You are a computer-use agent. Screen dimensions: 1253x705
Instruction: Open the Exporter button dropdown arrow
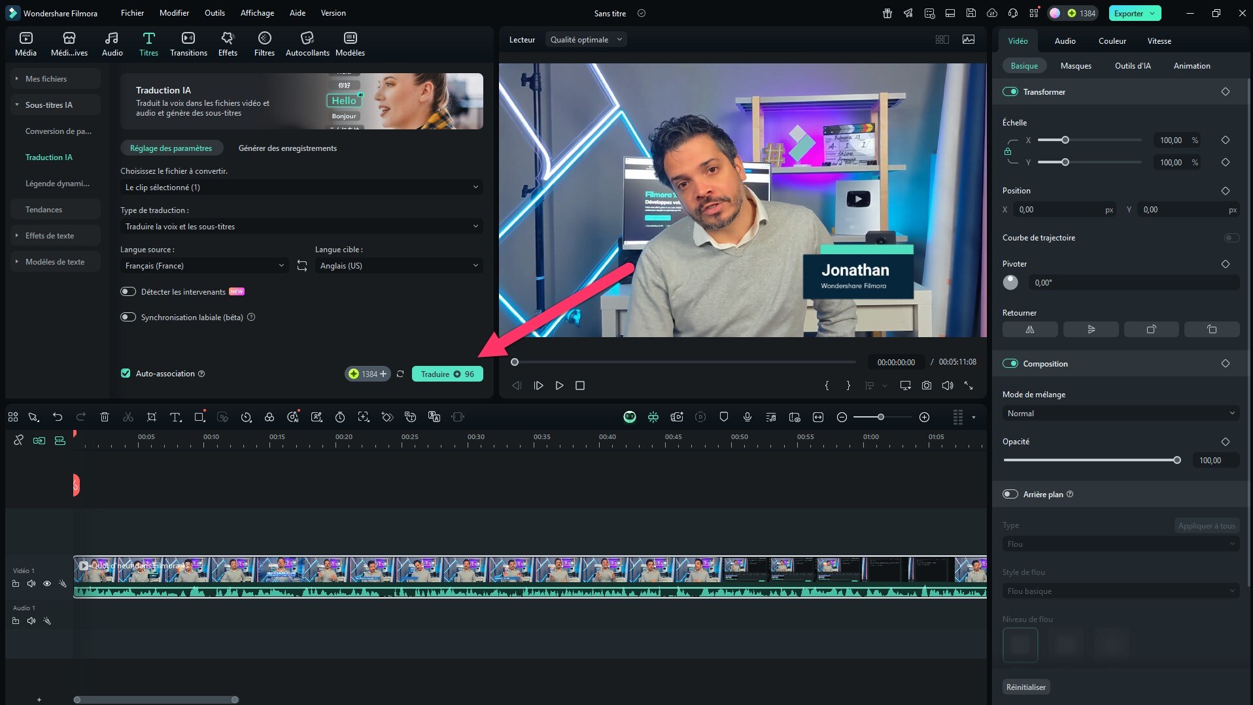tap(1152, 13)
